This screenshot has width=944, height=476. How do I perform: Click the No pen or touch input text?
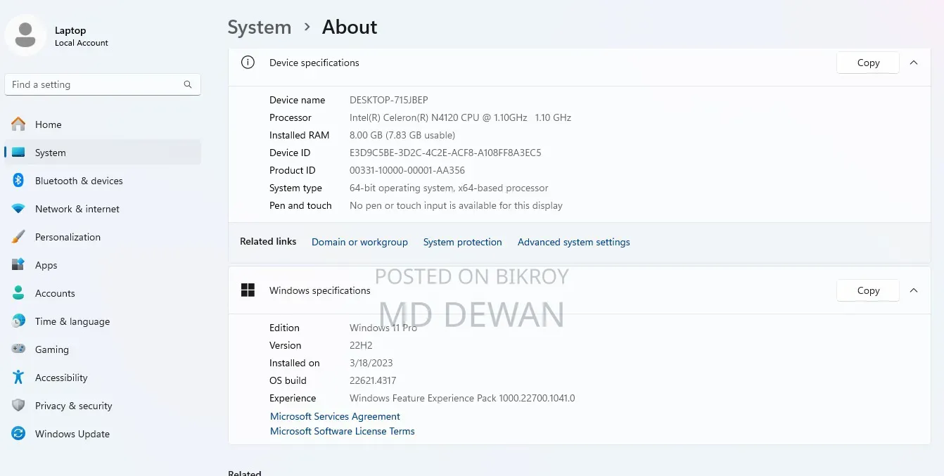click(456, 205)
